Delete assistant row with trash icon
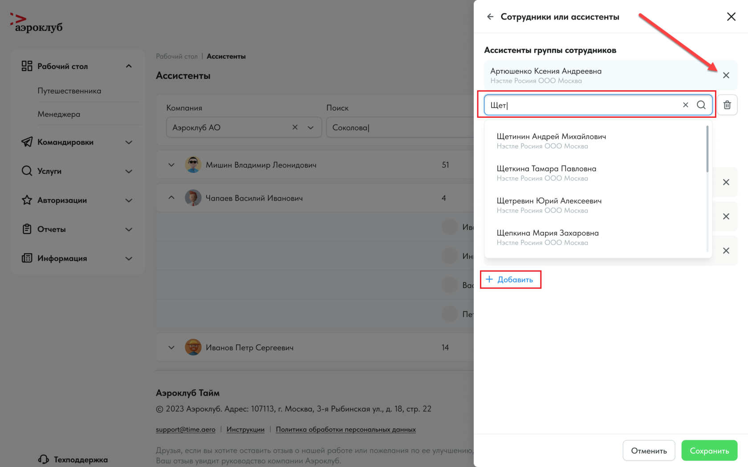The width and height of the screenshot is (748, 467). pos(727,105)
